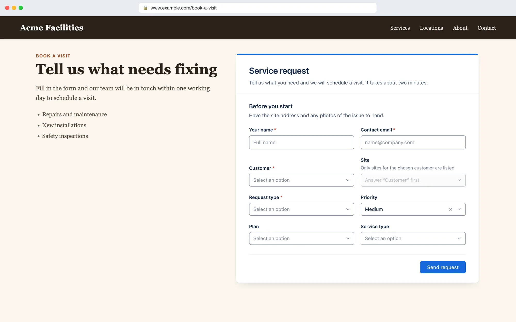This screenshot has width=516, height=322.
Task: Click "Repairs and maintenance" list item
Action: coord(75,114)
